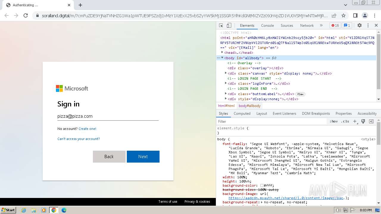Open the Create one! link
The width and height of the screenshot is (381, 214).
pos(87,129)
